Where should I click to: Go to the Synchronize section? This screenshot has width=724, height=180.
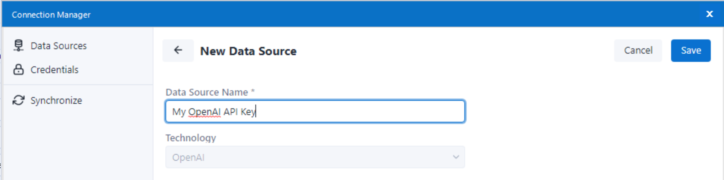(x=56, y=100)
